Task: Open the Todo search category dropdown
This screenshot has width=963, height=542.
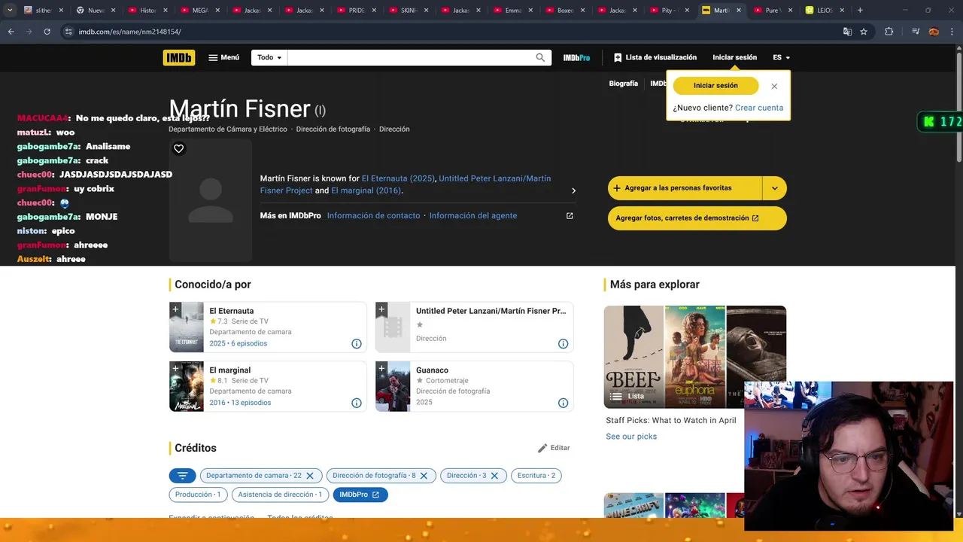Action: pyautogui.click(x=269, y=58)
